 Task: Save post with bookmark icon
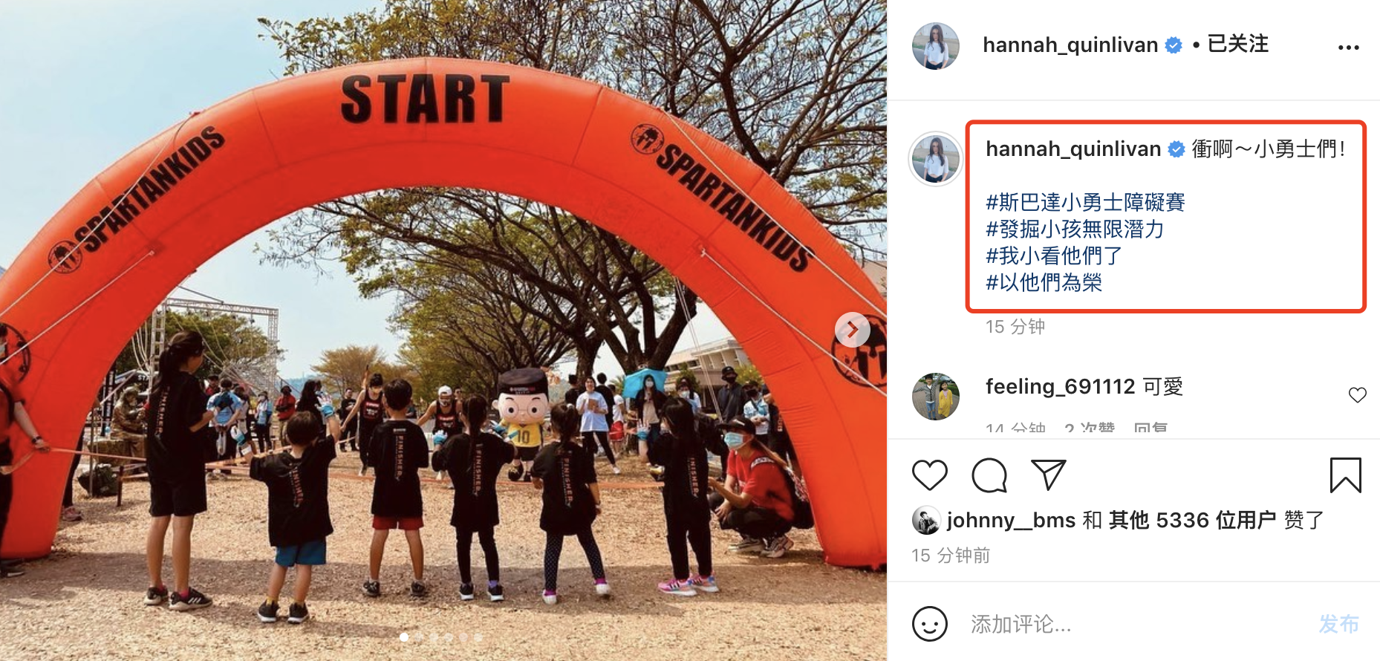[1345, 475]
